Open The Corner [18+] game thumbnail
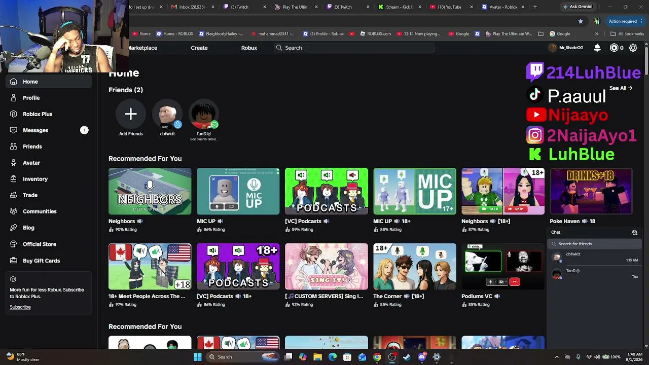Viewport: 649px width, 365px height. tap(415, 267)
